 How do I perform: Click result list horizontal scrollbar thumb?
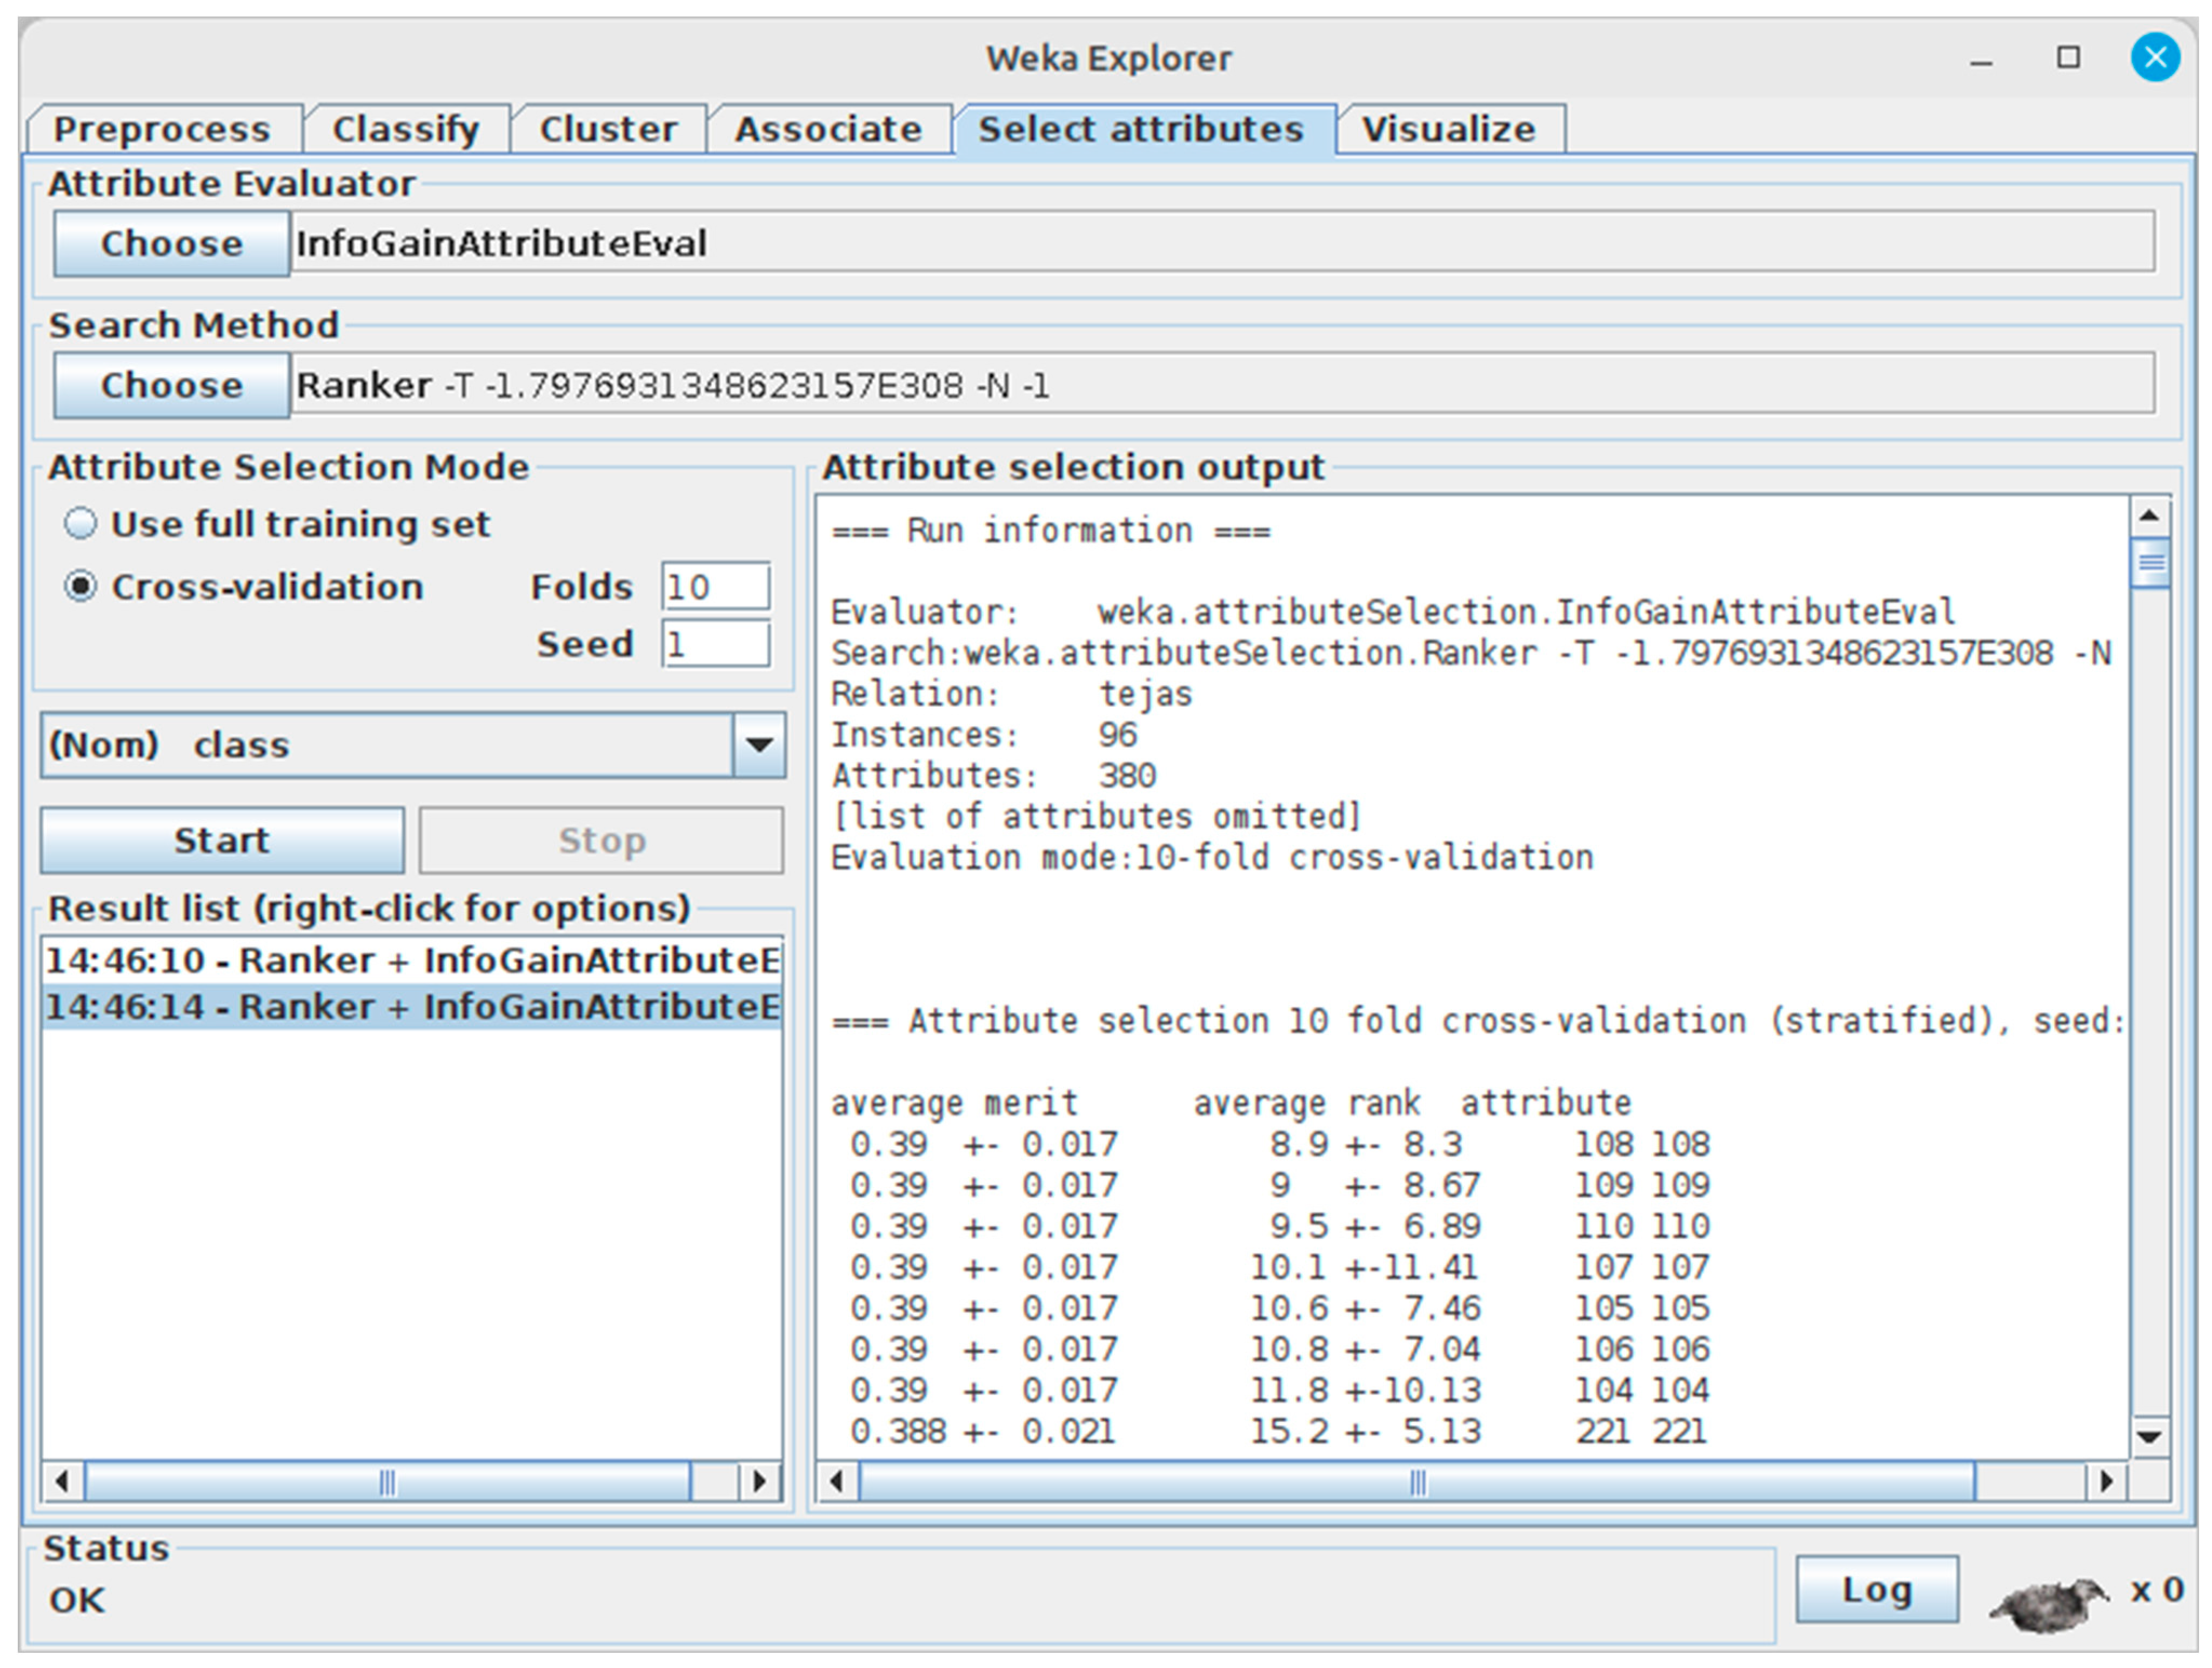(388, 1481)
